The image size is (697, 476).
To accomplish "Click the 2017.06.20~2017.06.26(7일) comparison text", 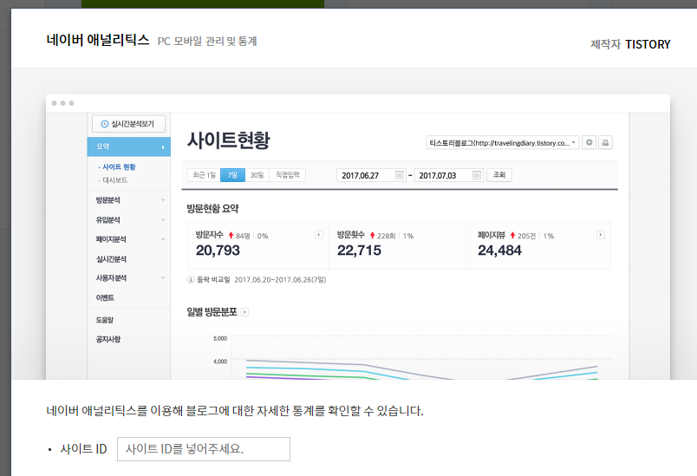I will [x=280, y=279].
